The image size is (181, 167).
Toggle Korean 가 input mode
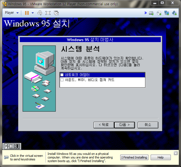pos(7,146)
